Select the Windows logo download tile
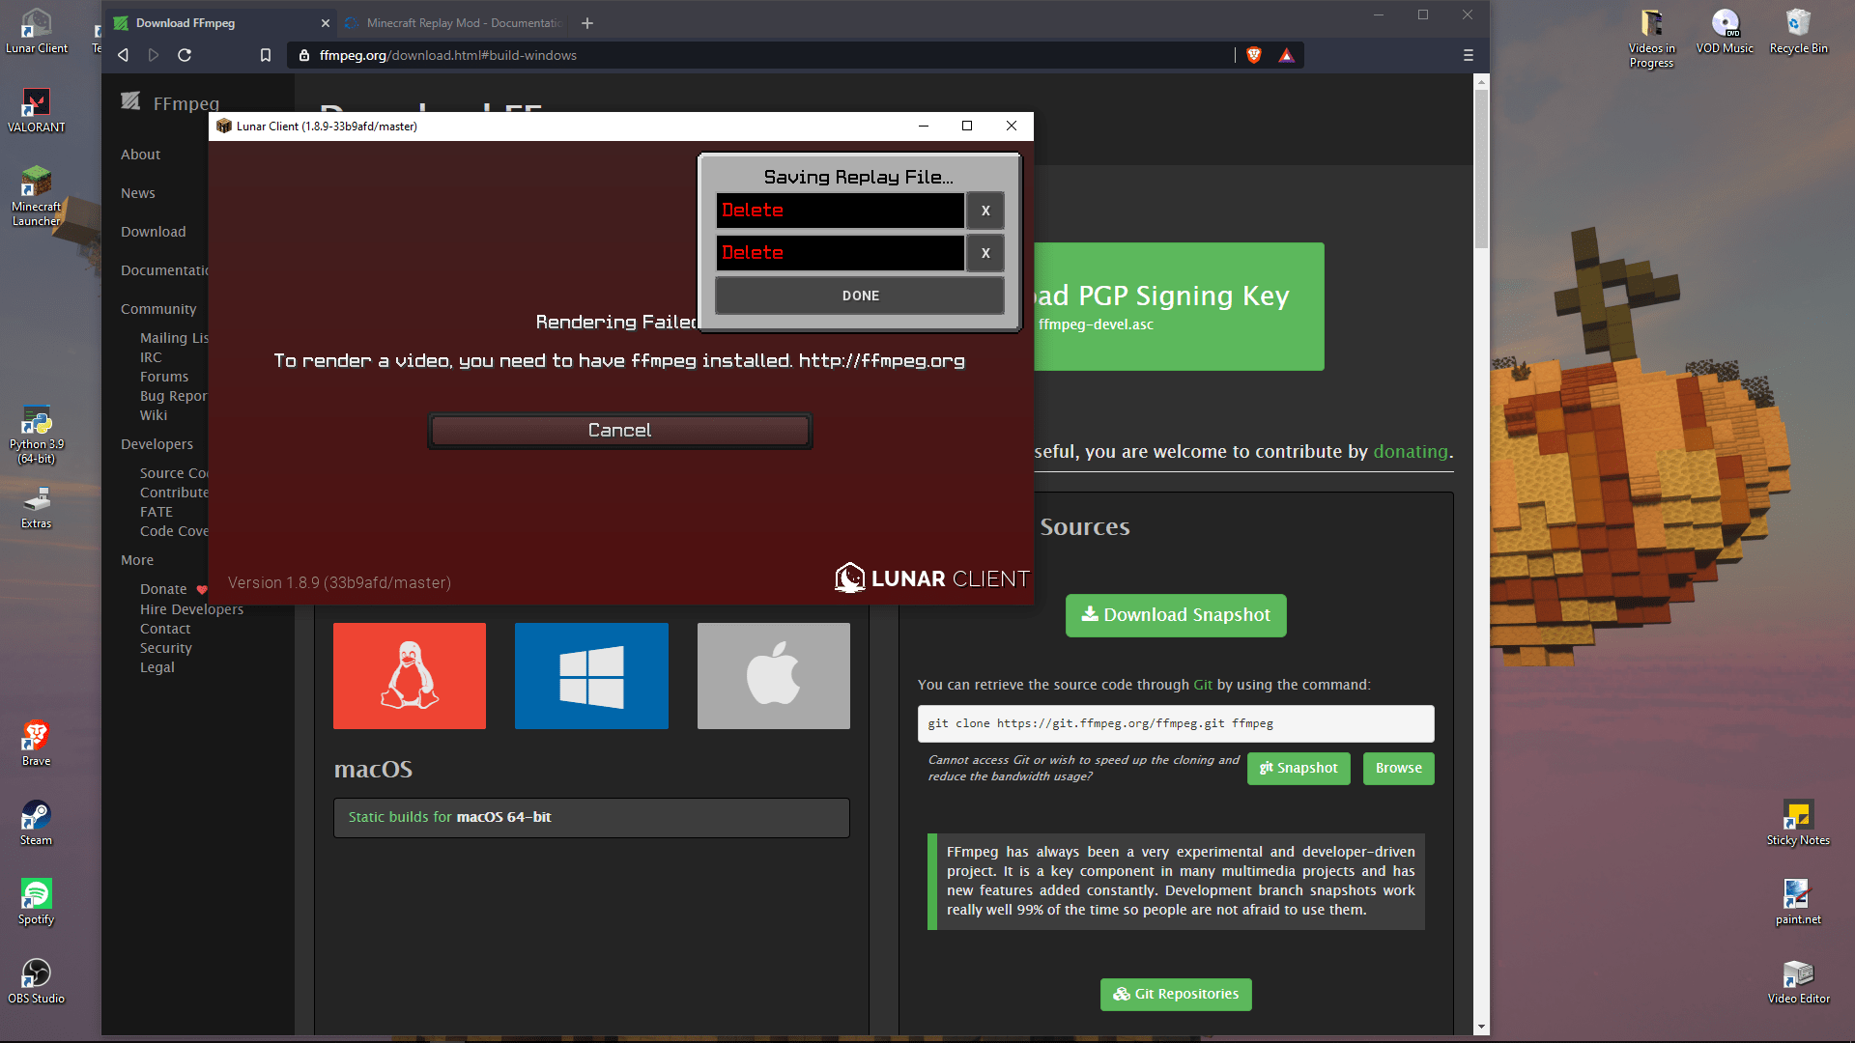 pyautogui.click(x=591, y=676)
